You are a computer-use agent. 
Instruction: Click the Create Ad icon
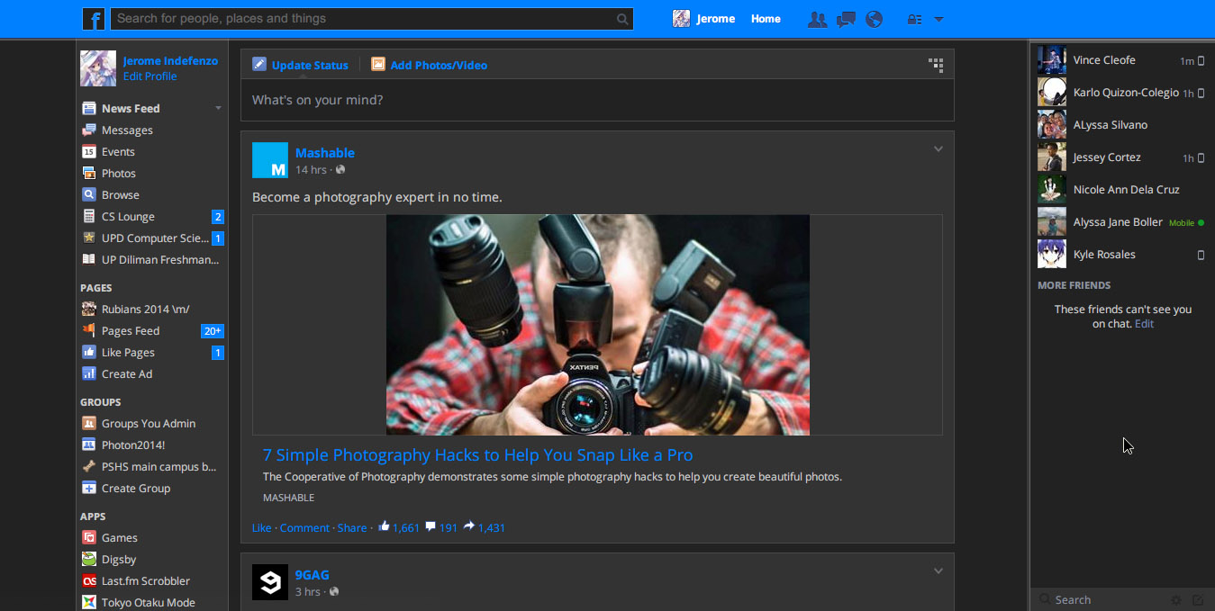[x=88, y=373]
